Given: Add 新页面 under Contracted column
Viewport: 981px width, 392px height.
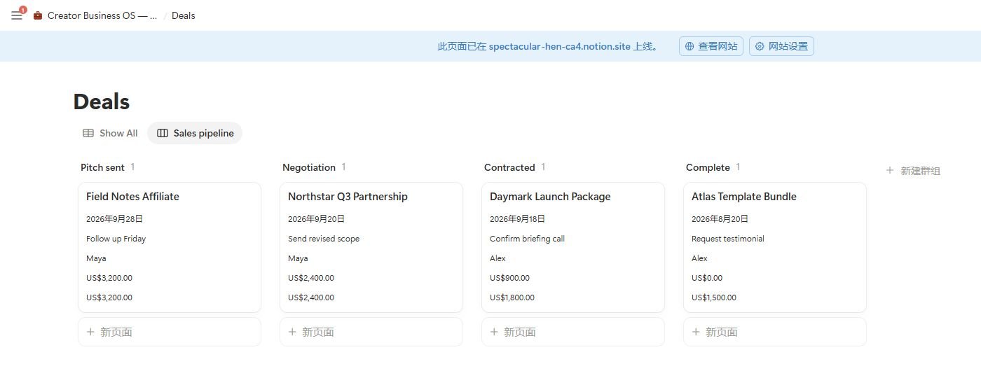Looking at the screenshot, I should click(x=573, y=332).
